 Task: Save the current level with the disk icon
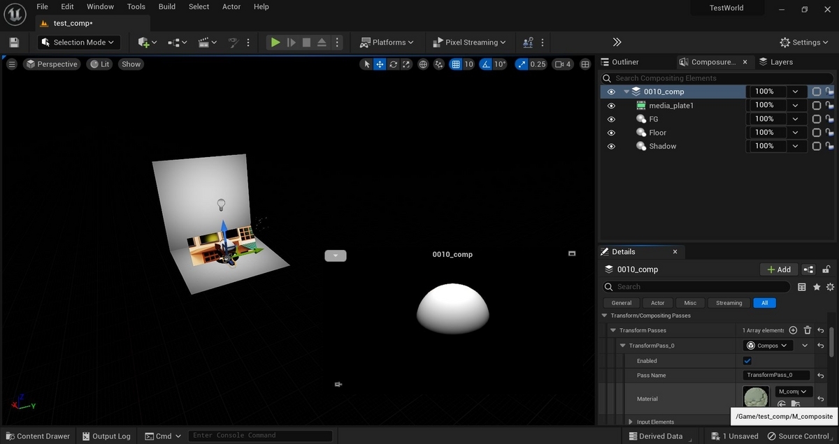[x=14, y=43]
